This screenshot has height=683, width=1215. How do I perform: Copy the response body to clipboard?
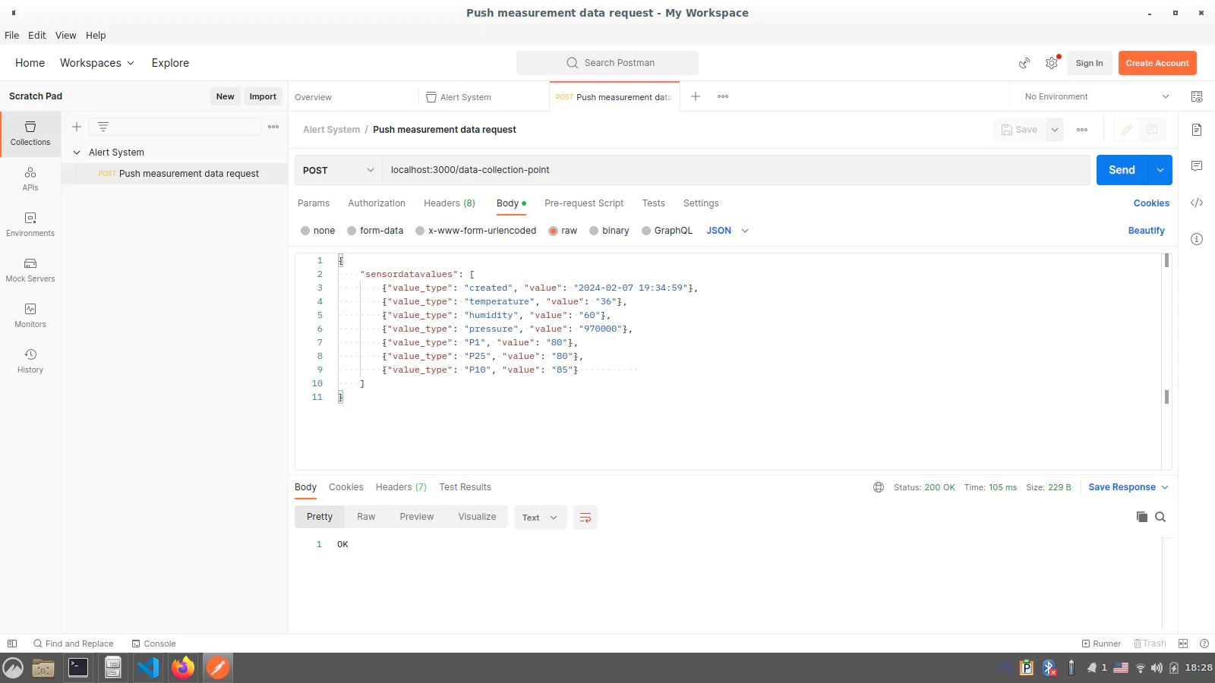click(1142, 517)
